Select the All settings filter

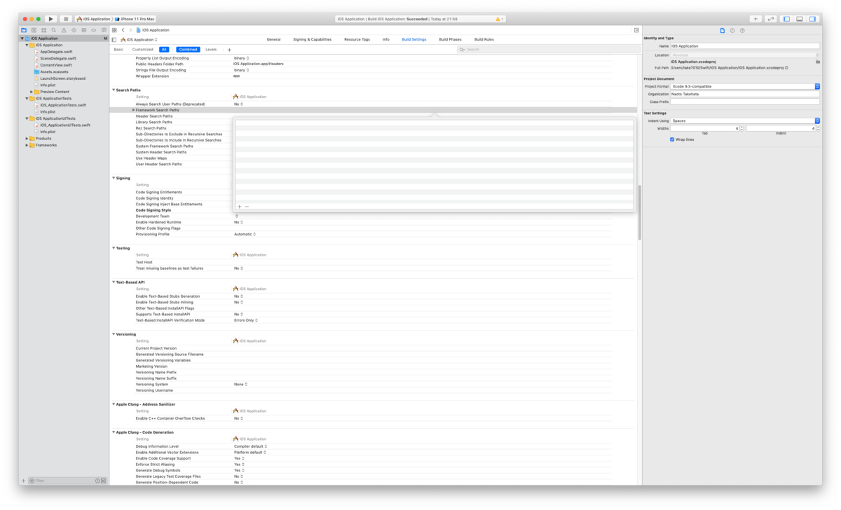coord(164,50)
